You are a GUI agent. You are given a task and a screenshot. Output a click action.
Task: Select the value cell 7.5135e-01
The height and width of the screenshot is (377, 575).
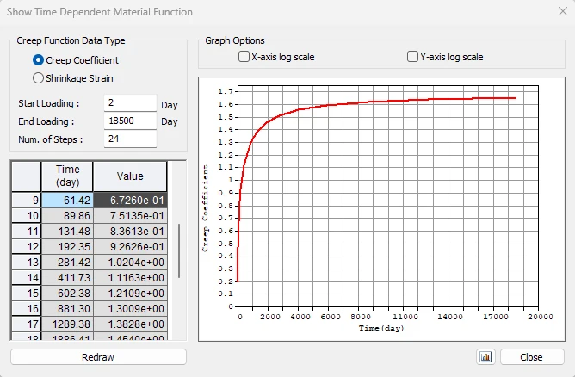pos(131,216)
